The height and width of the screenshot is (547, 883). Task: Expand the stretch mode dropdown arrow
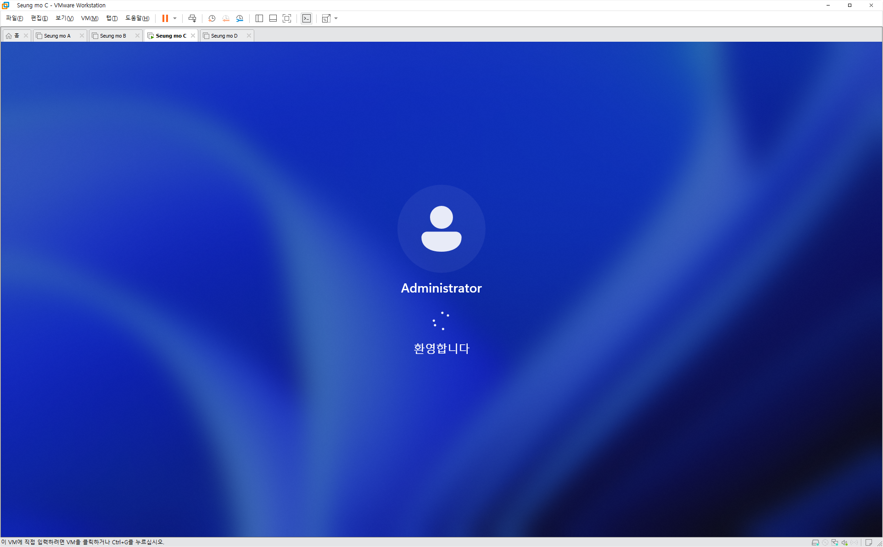(336, 18)
